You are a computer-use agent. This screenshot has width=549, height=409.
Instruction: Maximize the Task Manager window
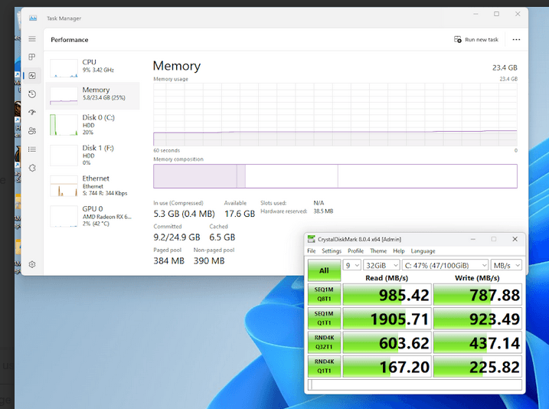pos(496,14)
